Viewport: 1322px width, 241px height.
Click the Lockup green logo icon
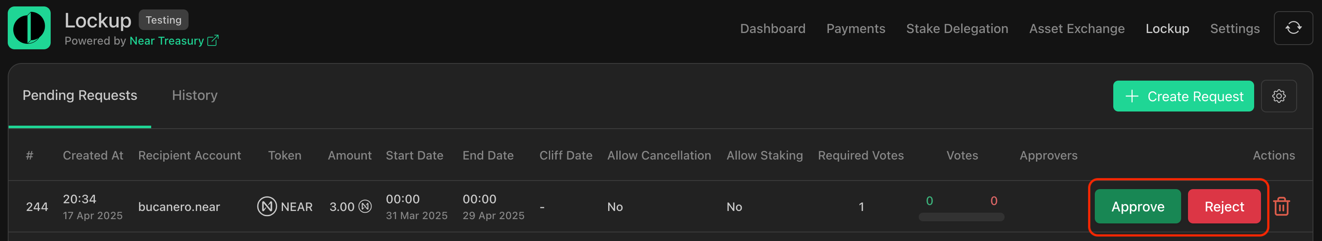coord(29,28)
